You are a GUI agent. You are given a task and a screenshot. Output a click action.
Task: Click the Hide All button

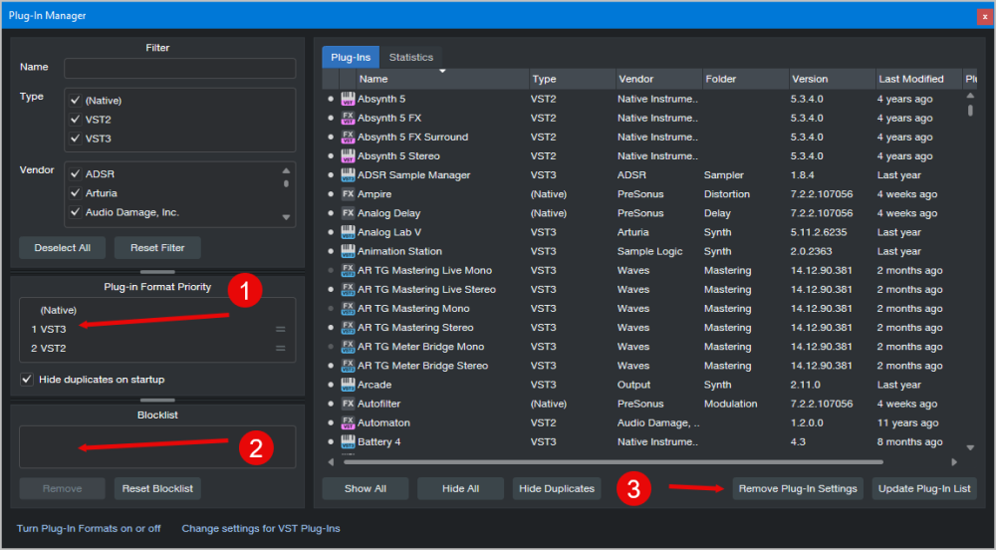(x=460, y=488)
